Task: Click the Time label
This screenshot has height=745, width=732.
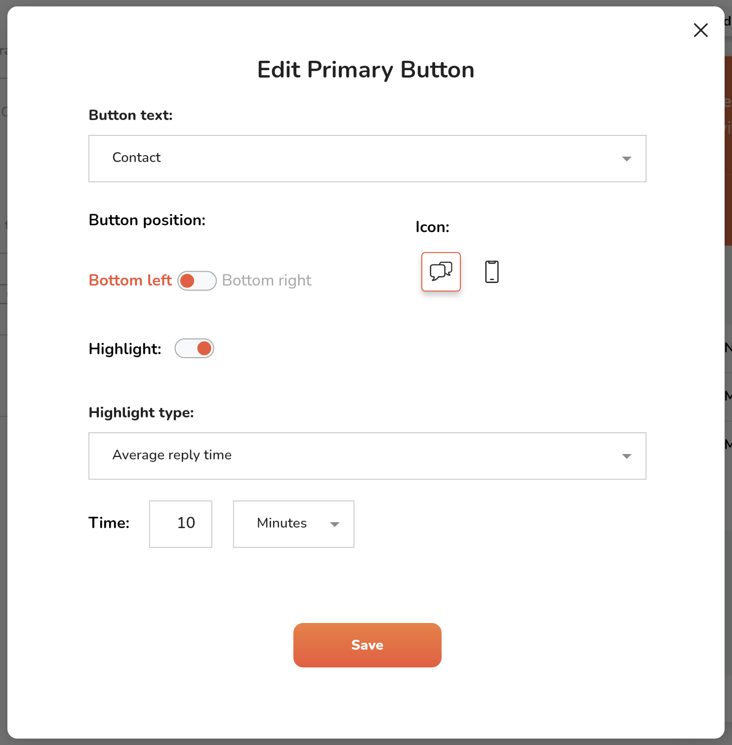Action: coord(109,523)
